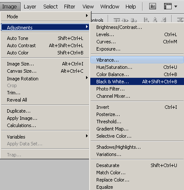Open the Channel Mixer adjustment
Screen dimensions: 184x190
[137, 96]
